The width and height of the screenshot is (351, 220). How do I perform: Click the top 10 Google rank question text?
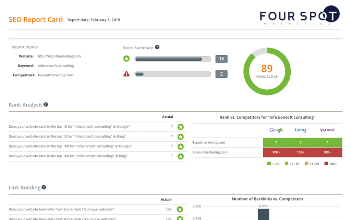pos(69,127)
